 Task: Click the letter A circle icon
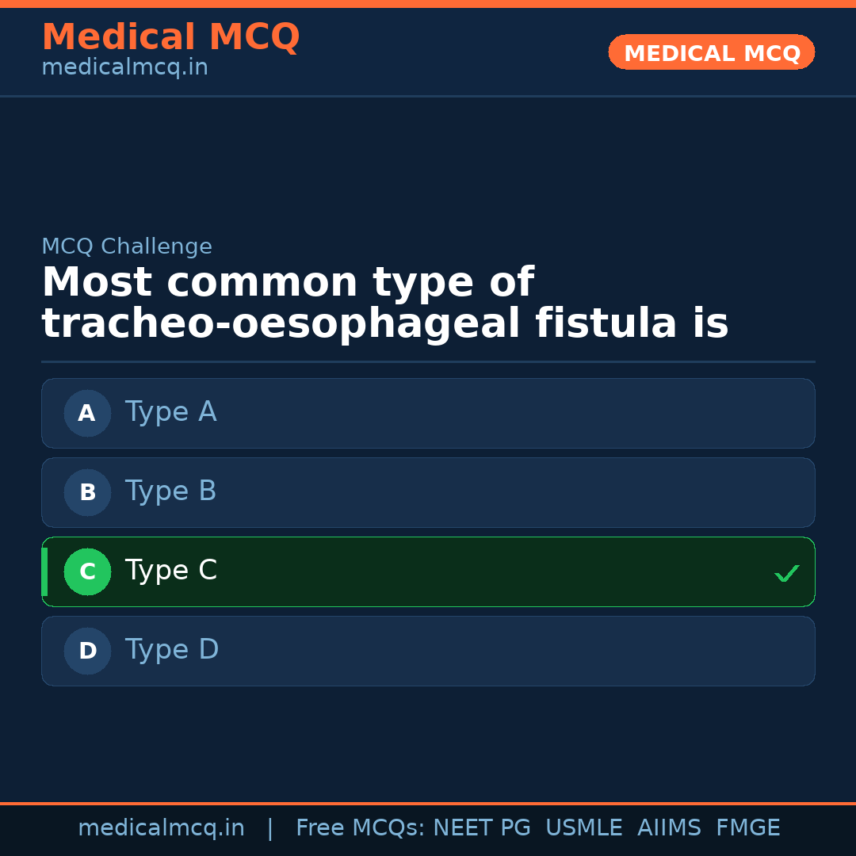(x=87, y=413)
